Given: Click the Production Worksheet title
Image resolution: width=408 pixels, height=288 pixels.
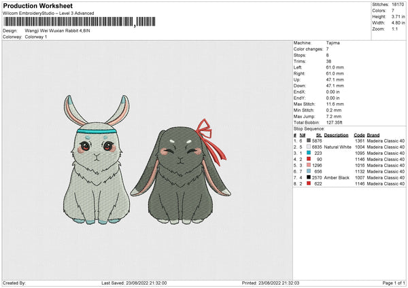Looking at the screenshot, I should tap(37, 5).
